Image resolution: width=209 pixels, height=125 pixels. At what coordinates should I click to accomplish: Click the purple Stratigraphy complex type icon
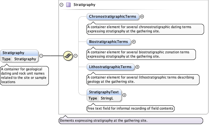[68, 5]
